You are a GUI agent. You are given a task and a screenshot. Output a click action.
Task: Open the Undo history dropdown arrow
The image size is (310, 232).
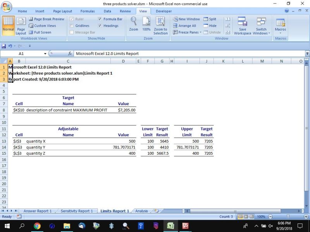tap(15, 46)
